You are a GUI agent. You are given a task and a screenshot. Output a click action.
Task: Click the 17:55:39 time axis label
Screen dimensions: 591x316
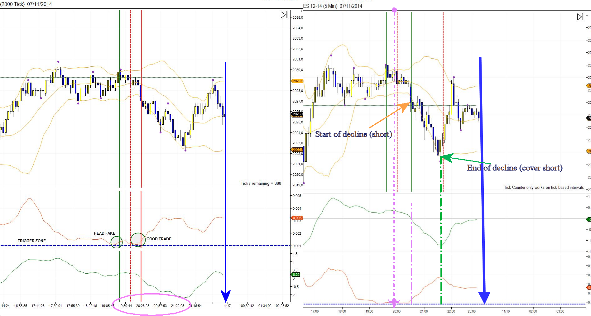73,306
